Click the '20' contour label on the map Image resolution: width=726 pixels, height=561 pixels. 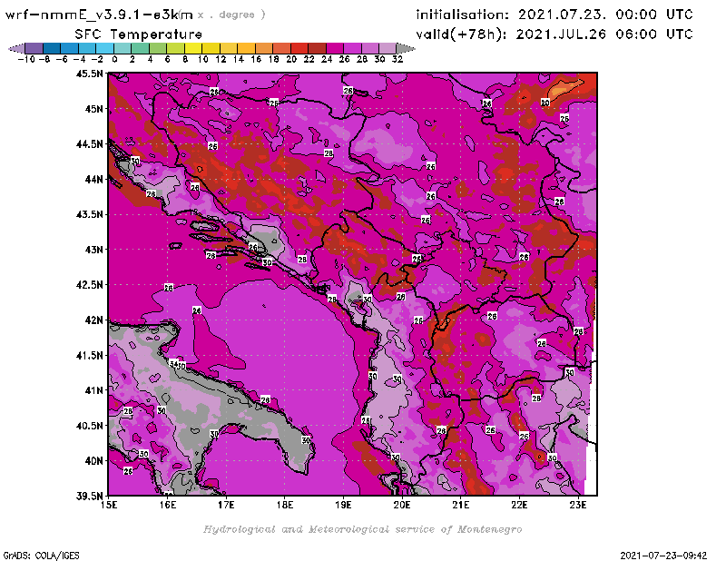(x=545, y=103)
